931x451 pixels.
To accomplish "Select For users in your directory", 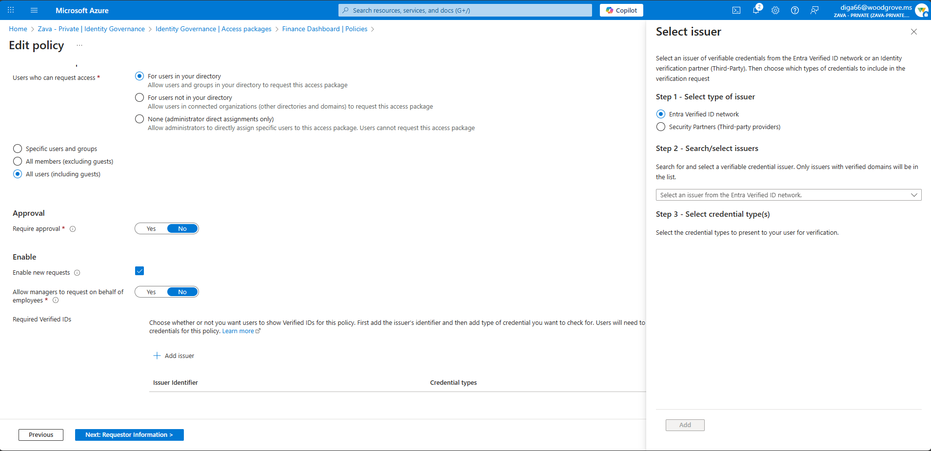I will pos(139,76).
